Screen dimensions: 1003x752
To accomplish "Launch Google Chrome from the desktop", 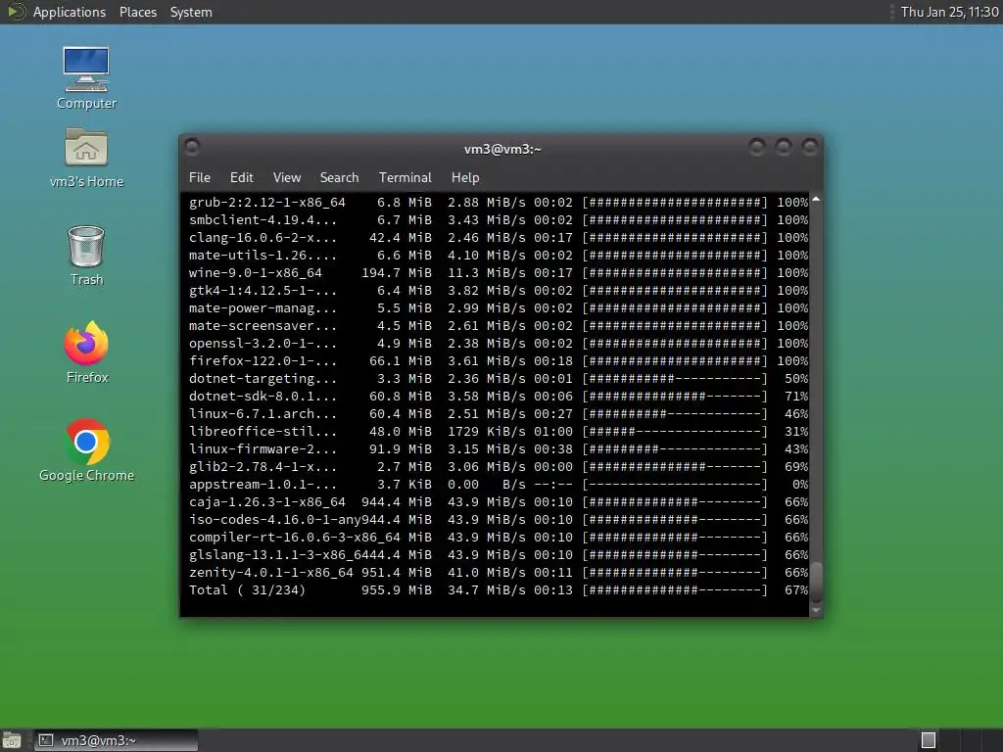I will click(86, 450).
